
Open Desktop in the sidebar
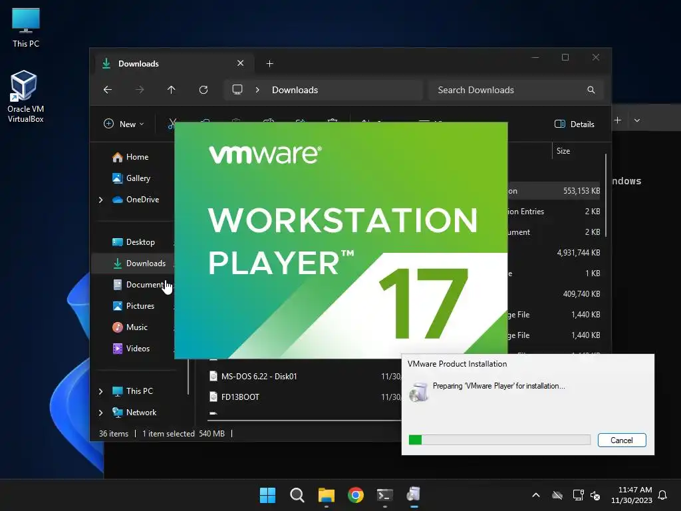tap(134, 242)
